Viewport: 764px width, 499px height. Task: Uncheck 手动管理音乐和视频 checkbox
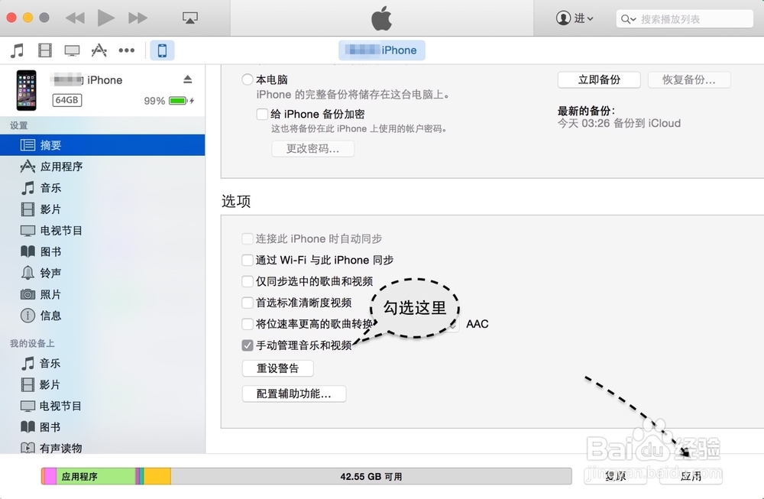point(248,345)
